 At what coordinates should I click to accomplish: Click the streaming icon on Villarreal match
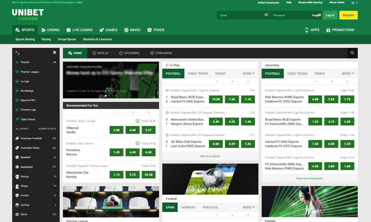point(137,121)
